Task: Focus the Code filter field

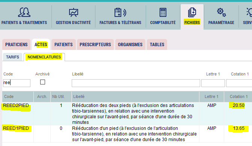Action: (x=17, y=83)
